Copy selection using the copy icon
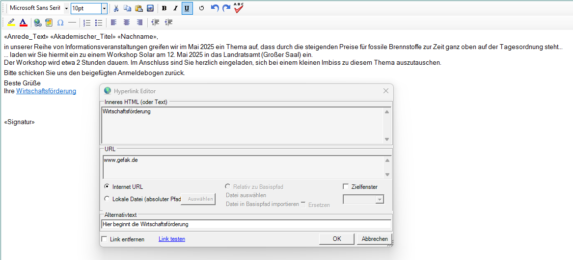The width and height of the screenshot is (573, 260). [127, 8]
